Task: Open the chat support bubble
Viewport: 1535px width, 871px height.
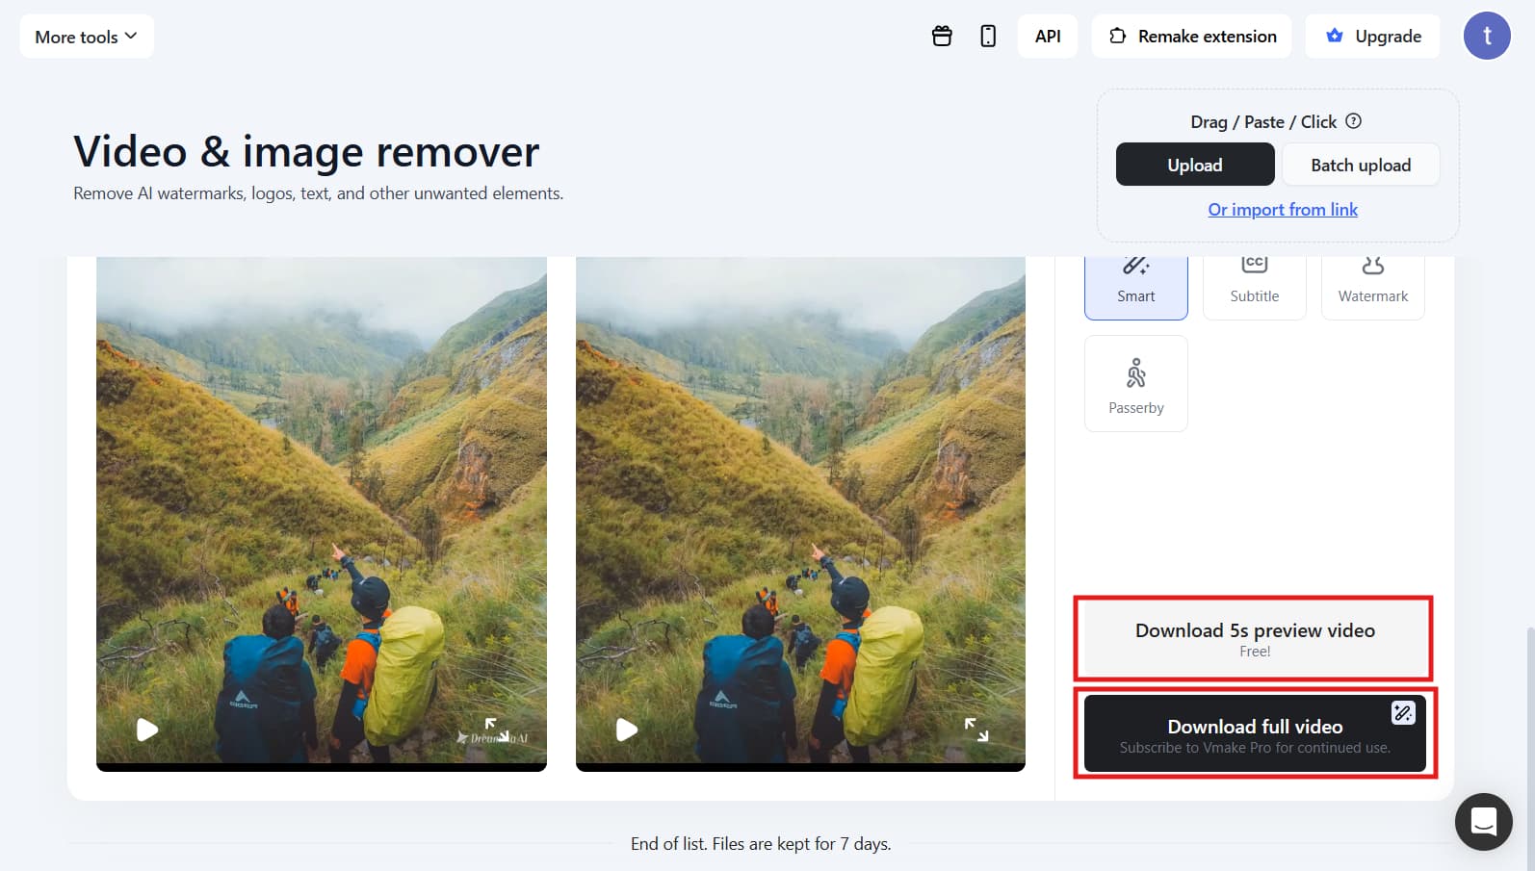Action: pos(1484,822)
